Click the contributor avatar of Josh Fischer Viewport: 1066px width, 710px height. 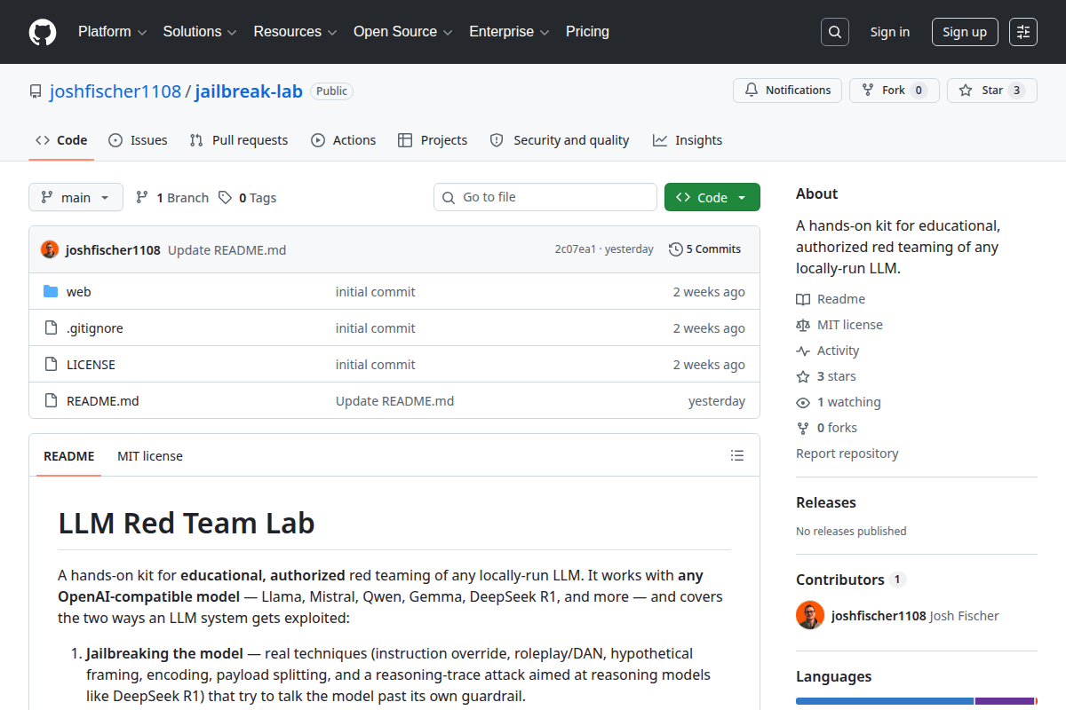810,615
